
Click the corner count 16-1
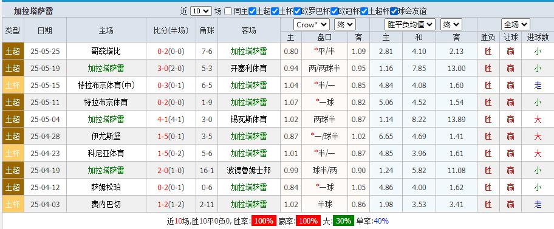(207, 170)
